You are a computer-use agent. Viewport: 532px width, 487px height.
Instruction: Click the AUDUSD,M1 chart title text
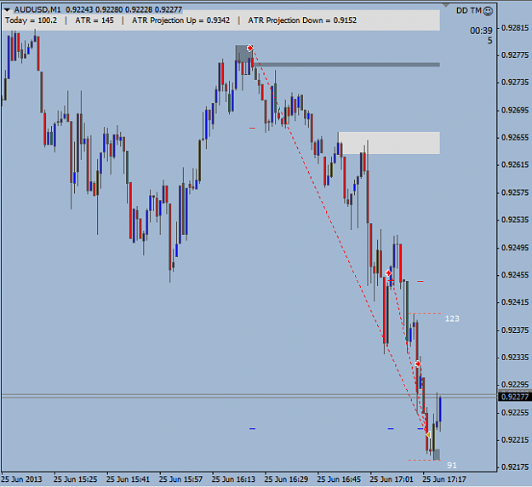(37, 9)
